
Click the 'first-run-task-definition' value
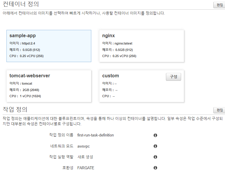96,135
